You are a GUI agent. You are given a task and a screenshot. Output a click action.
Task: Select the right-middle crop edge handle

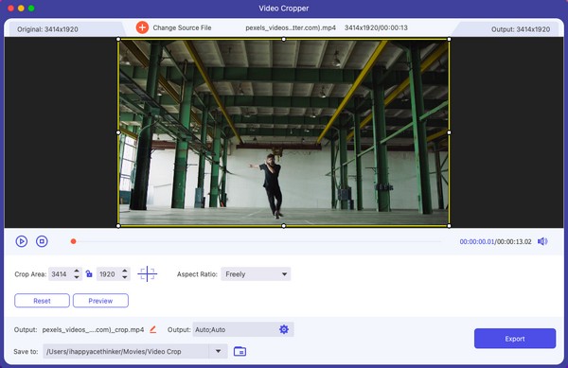[449, 132]
